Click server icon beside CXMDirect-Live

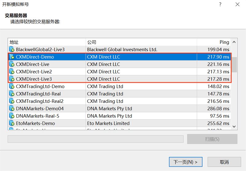coord(12,64)
